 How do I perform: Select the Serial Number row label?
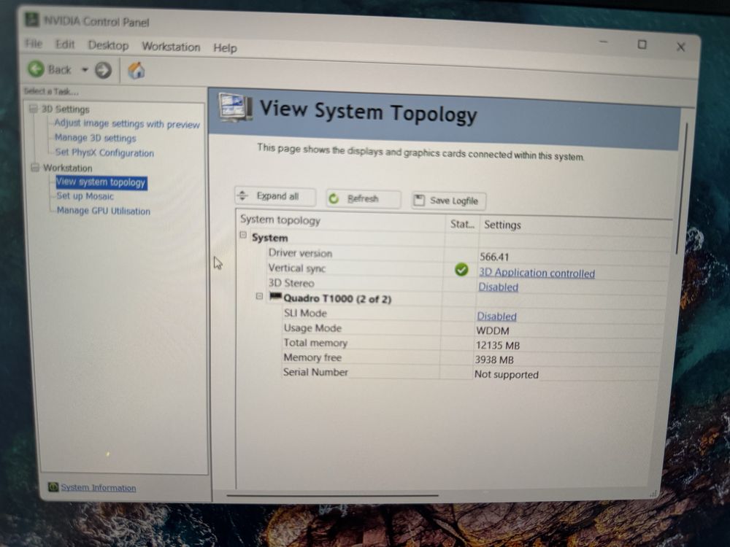pyautogui.click(x=315, y=372)
